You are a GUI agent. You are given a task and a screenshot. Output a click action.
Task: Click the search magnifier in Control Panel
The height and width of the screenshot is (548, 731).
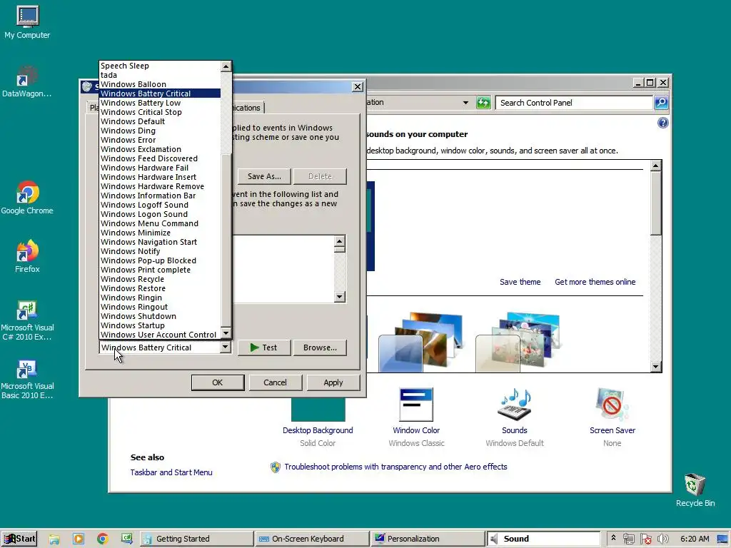(661, 103)
